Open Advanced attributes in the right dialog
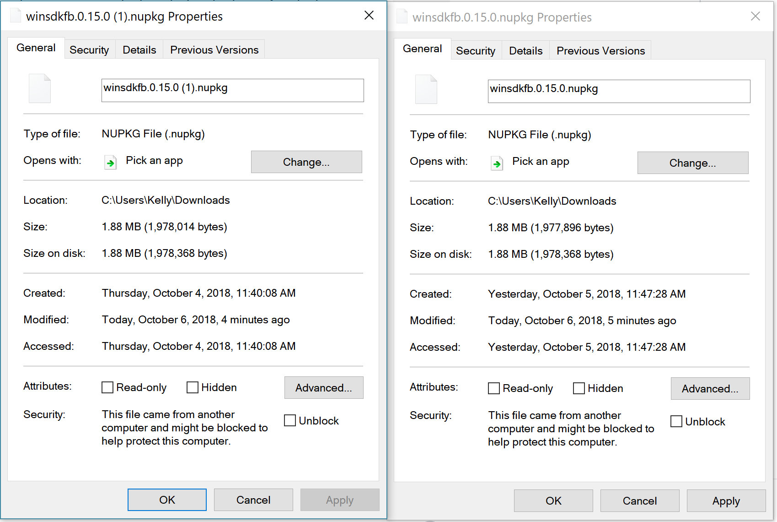777x522 pixels. coord(710,388)
